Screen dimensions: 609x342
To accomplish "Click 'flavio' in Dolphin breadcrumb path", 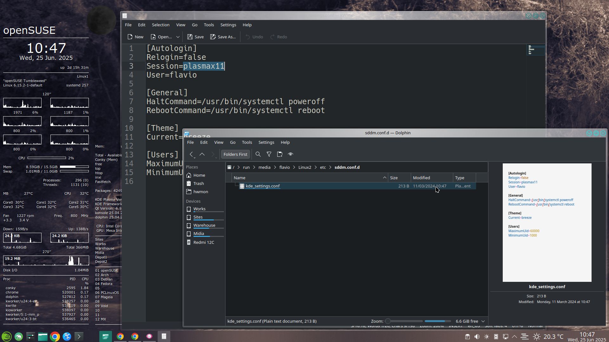I will click(x=285, y=167).
